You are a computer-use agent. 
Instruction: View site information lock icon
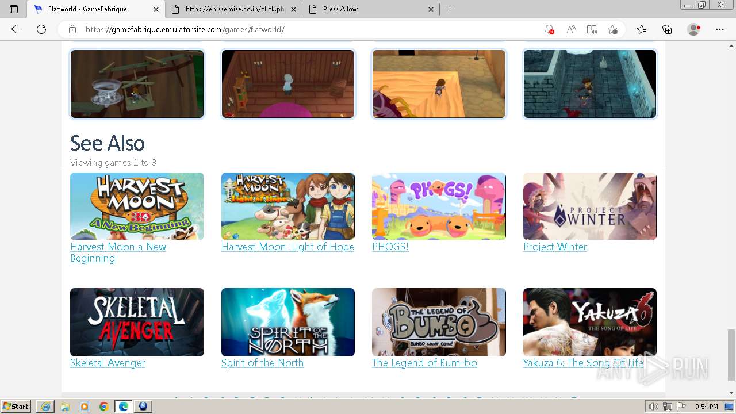tap(72, 29)
